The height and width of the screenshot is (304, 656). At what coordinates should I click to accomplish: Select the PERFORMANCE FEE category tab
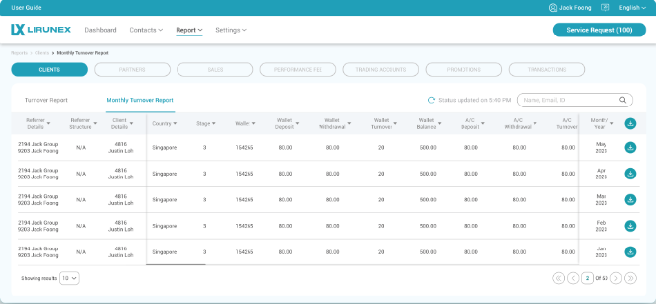[298, 70]
